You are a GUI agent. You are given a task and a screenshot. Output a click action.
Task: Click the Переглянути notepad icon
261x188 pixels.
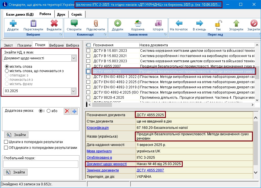pyautogui.click(x=33, y=24)
